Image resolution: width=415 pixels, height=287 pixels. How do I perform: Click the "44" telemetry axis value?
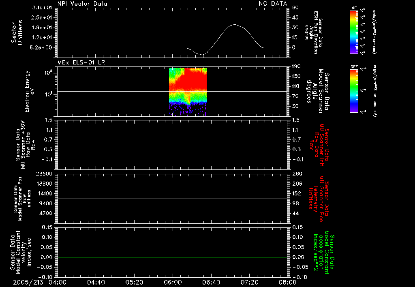point(295,213)
